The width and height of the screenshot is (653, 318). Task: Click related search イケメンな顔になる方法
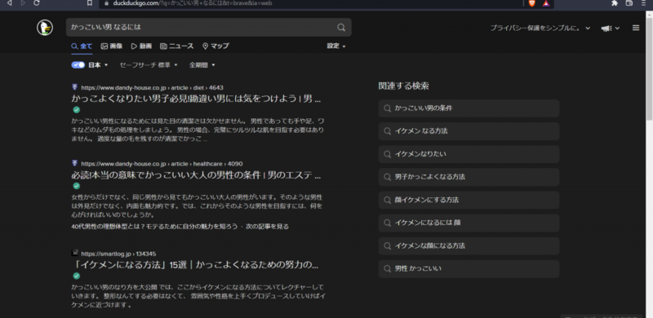coord(469,245)
